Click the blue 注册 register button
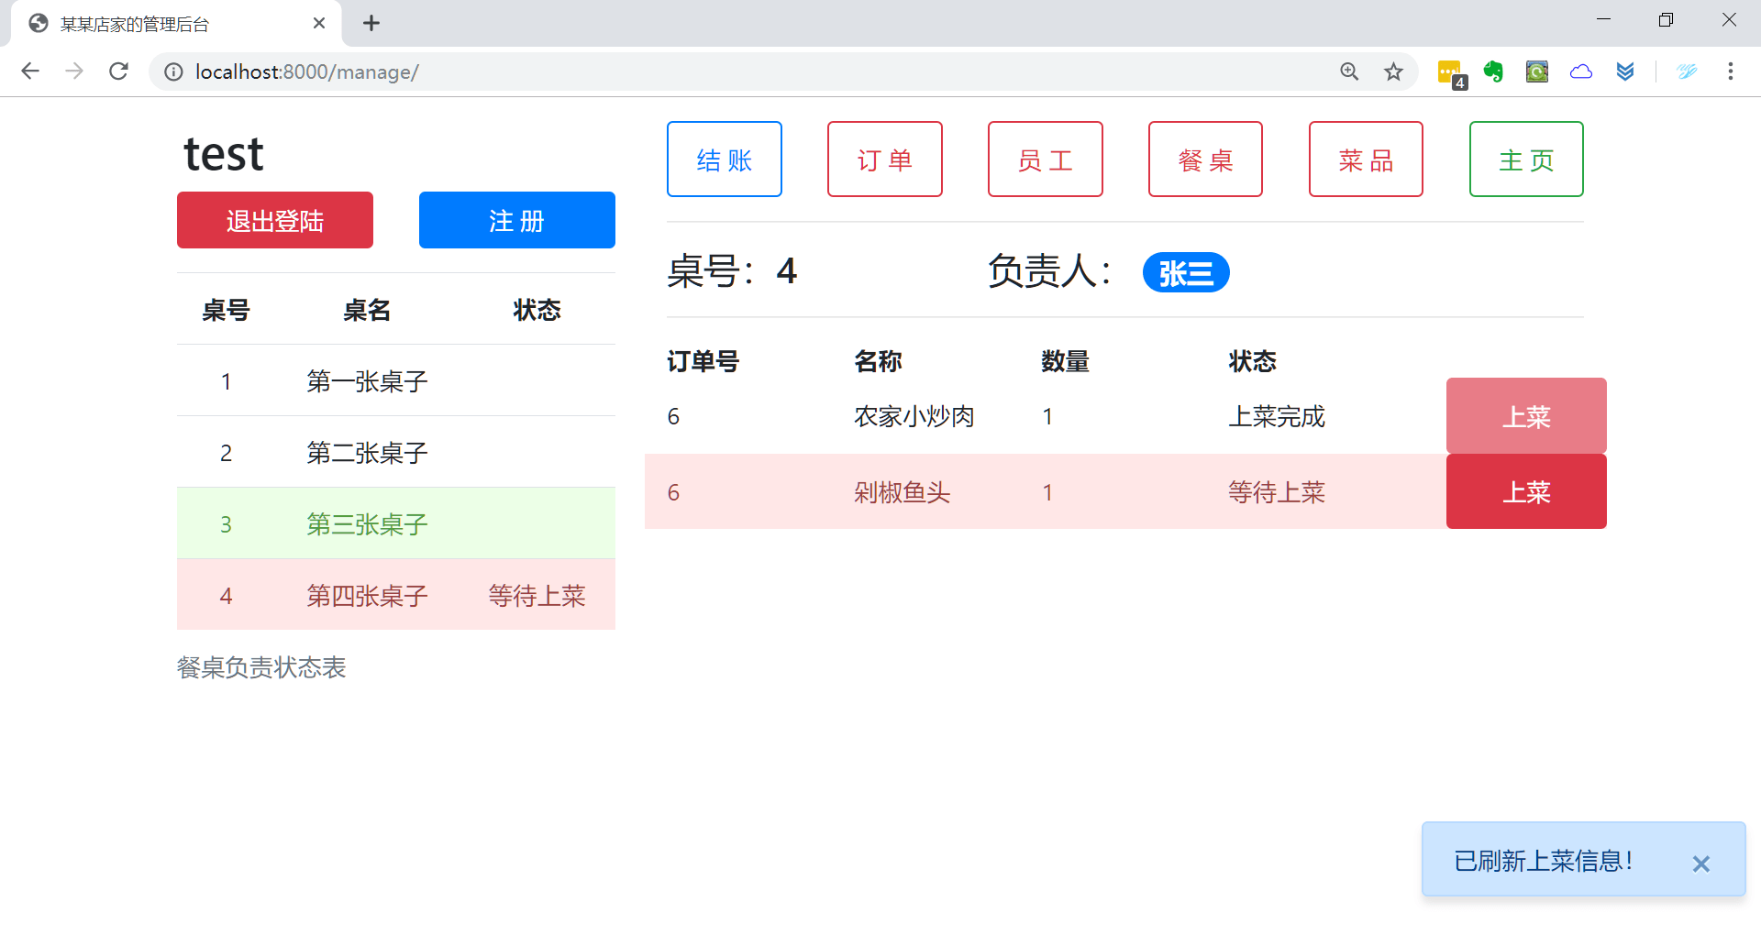The height and width of the screenshot is (935, 1761). pyautogui.click(x=516, y=220)
